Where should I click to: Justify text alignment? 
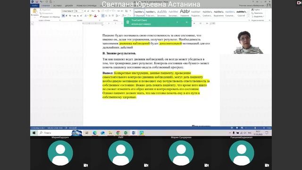pos(113,16)
